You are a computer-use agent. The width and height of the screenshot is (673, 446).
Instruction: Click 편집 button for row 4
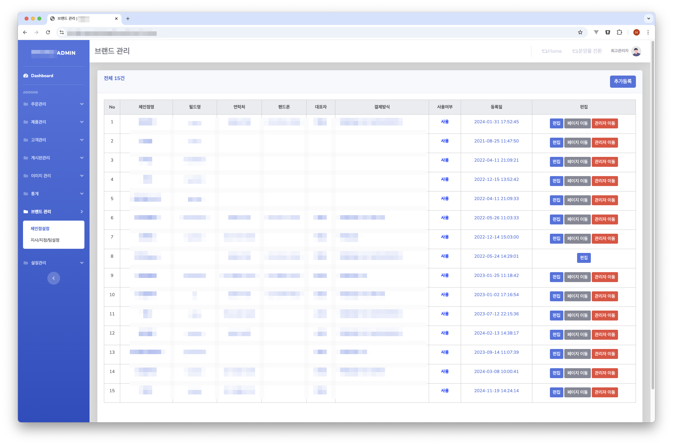tap(556, 181)
